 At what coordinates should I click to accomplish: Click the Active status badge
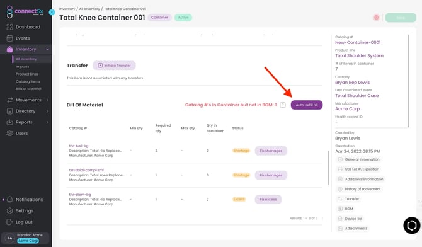(183, 18)
